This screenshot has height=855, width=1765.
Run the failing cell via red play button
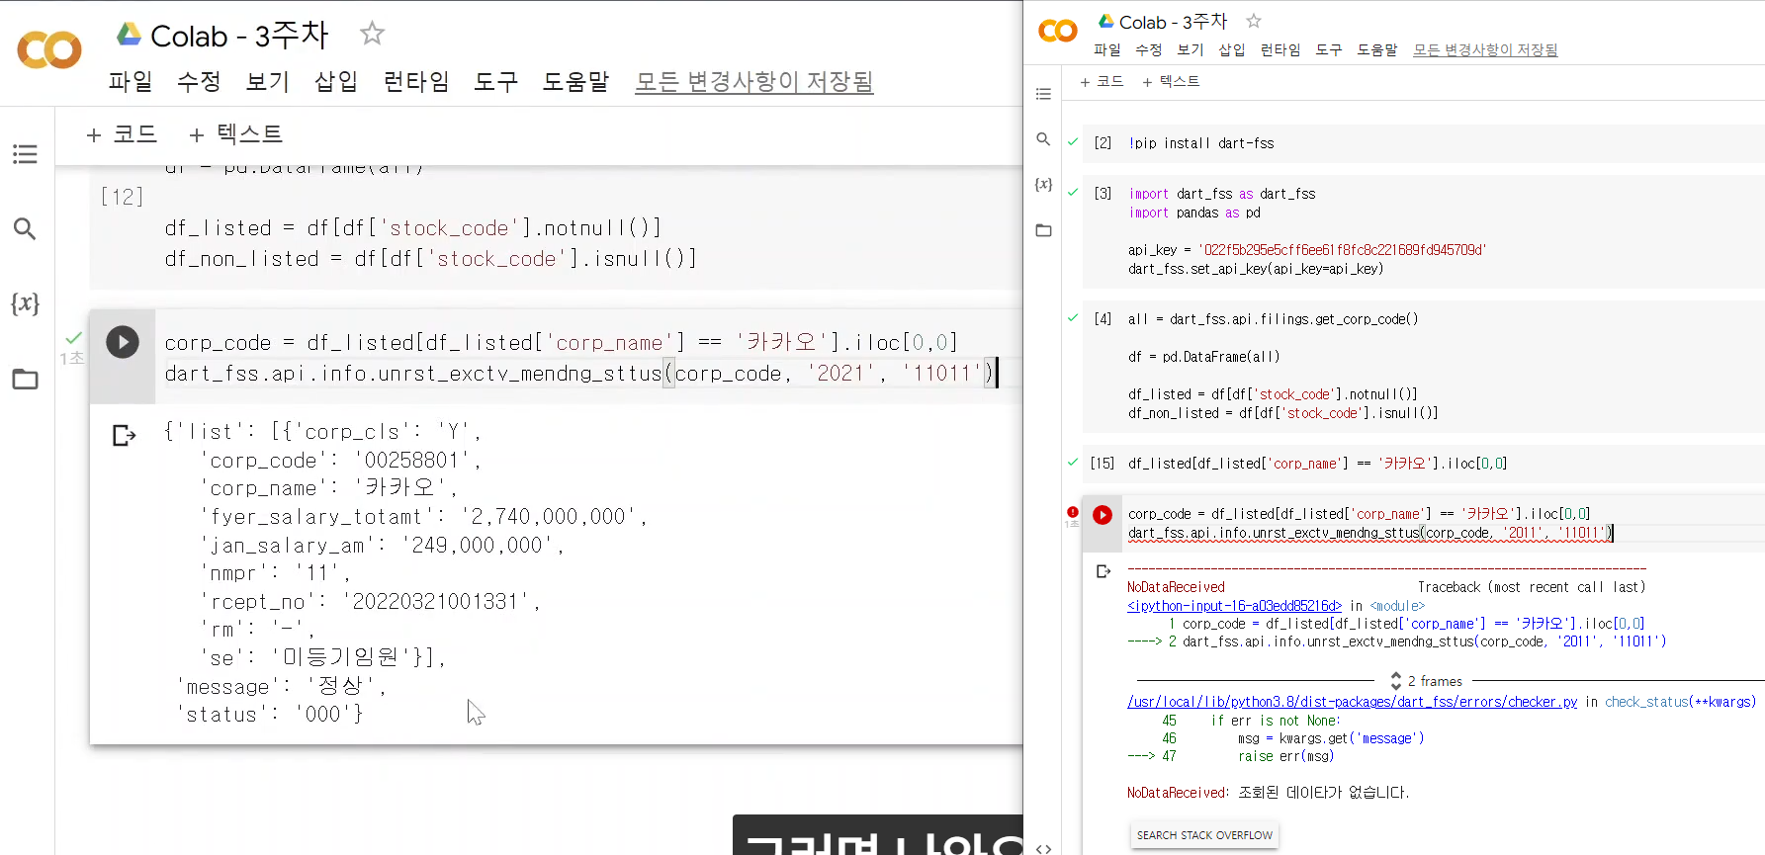[1103, 515]
